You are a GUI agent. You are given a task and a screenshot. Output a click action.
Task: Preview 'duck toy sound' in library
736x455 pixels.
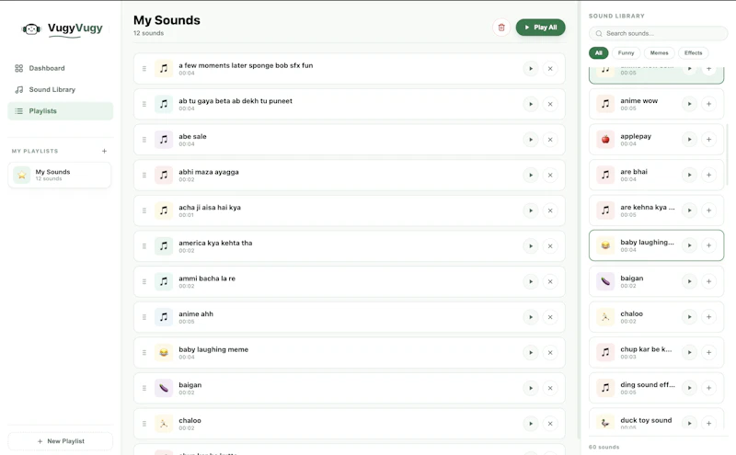point(689,423)
